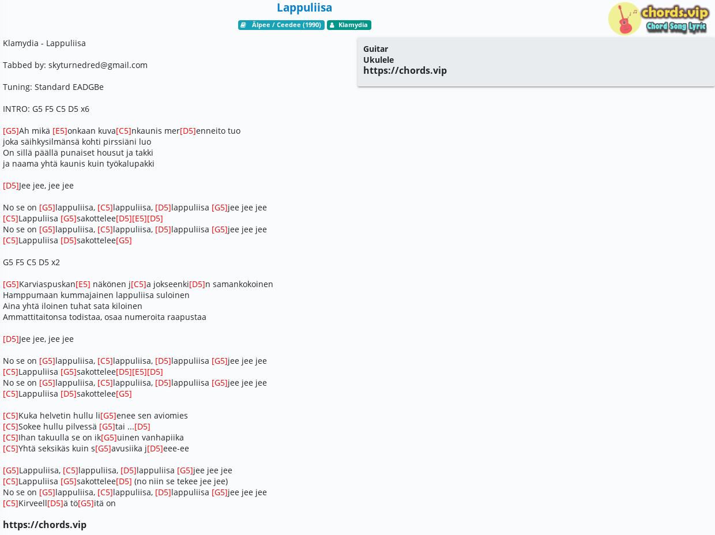This screenshot has width=715, height=535.
Task: Click the D5 chord before 'eee-ee'
Action: tap(155, 449)
